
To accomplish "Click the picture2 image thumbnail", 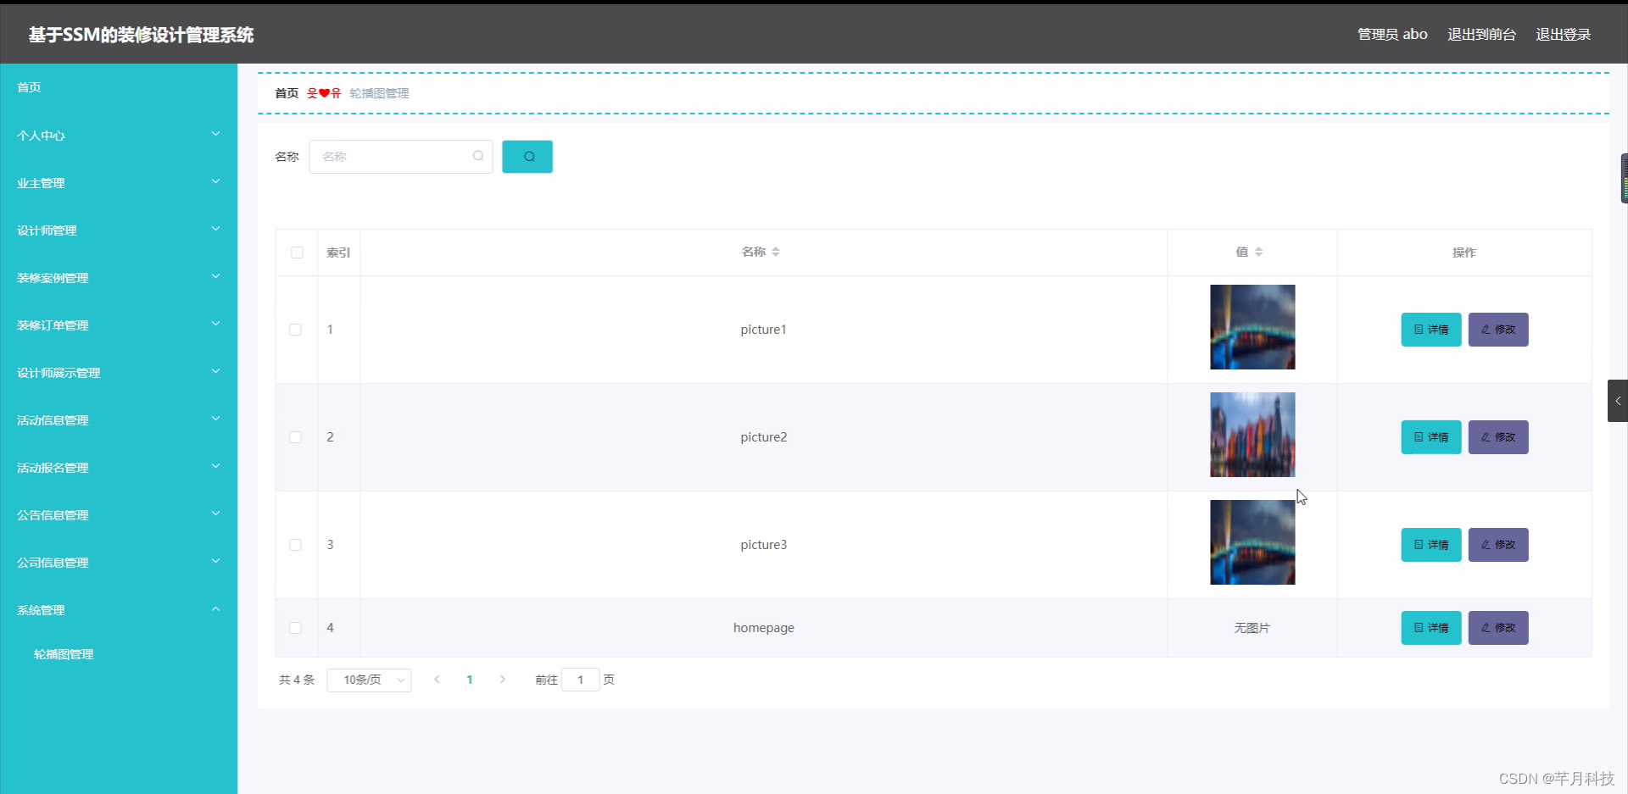I will click(1252, 435).
